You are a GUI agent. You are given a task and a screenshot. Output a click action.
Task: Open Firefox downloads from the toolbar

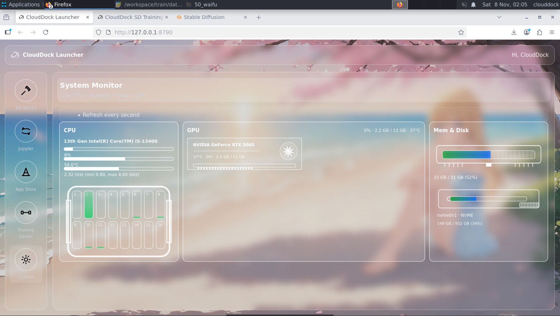(x=513, y=32)
